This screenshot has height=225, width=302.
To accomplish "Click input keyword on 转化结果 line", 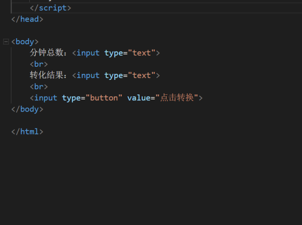I will coord(88,75).
